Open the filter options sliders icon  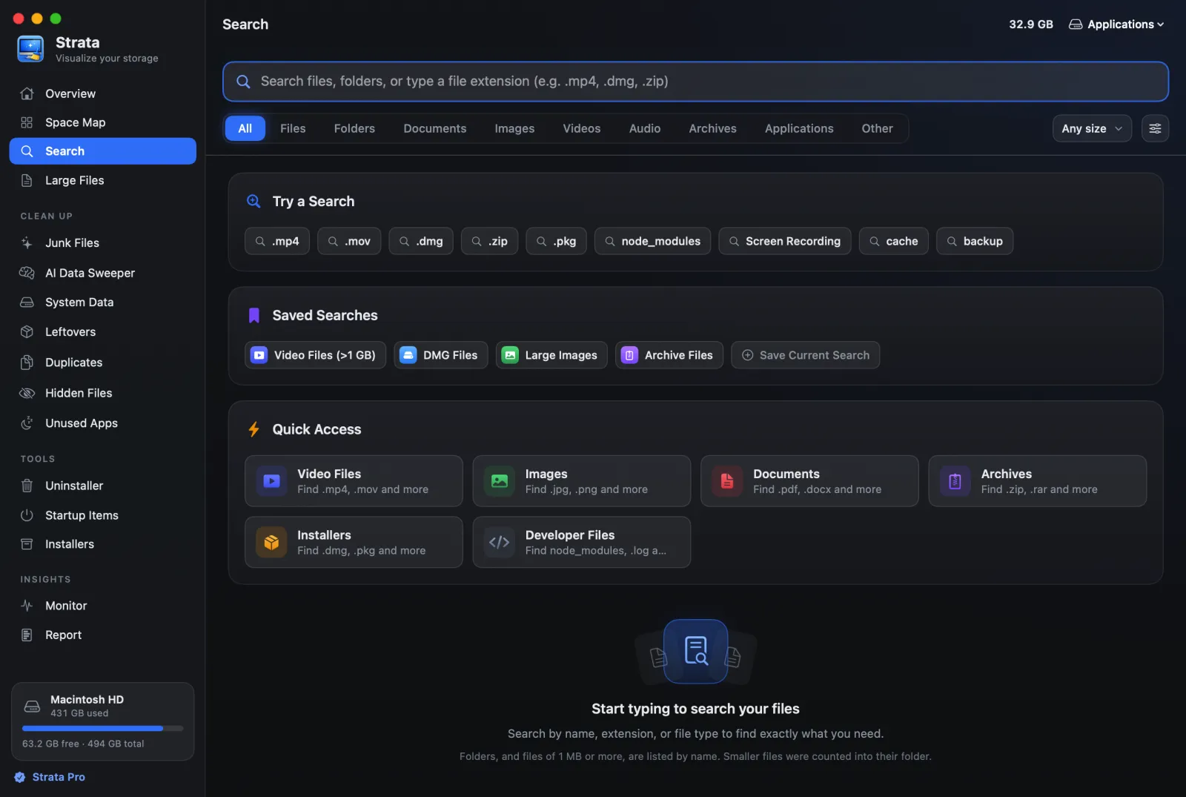(x=1155, y=128)
